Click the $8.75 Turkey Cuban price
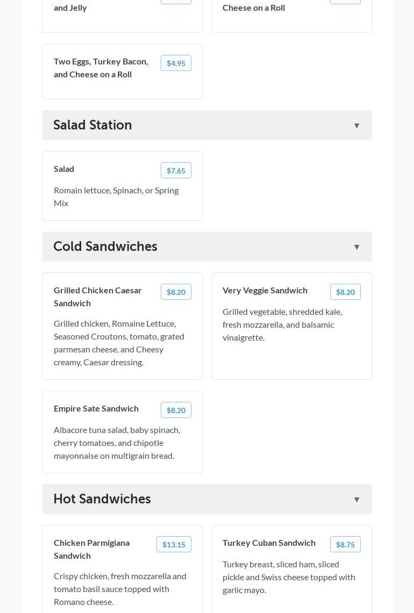Screen dimensions: 414x613 pyautogui.click(x=345, y=545)
